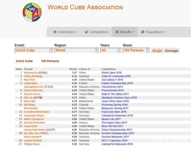Click the Information menu info icon
This screenshot has height=146, width=191.
55,32
